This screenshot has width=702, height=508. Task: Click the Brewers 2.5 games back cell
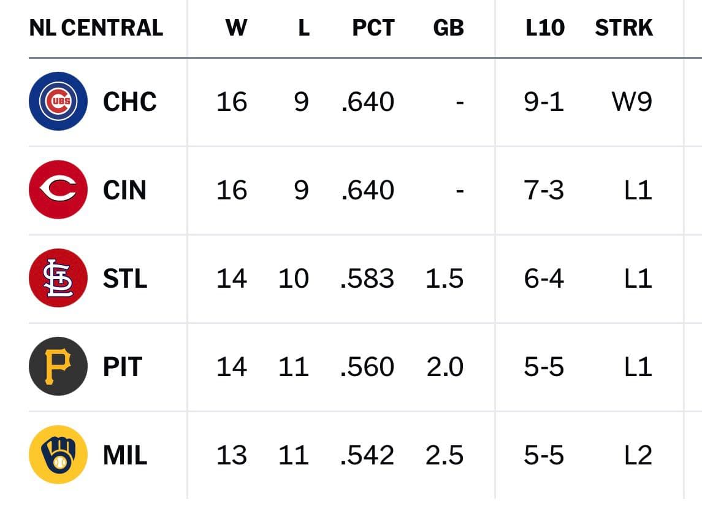tap(444, 455)
